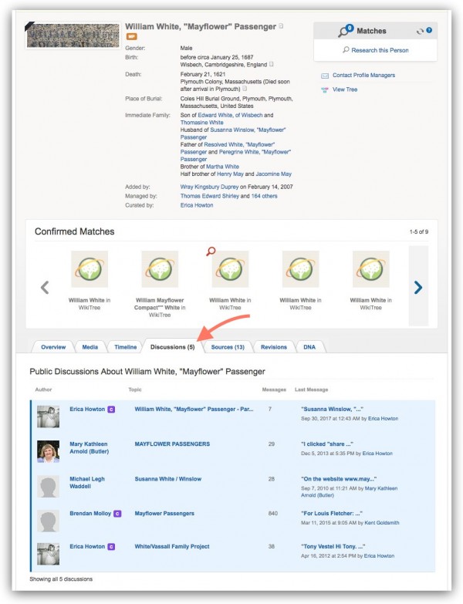Open Jacomine May link
This screenshot has width=463, height=604.
273,174
